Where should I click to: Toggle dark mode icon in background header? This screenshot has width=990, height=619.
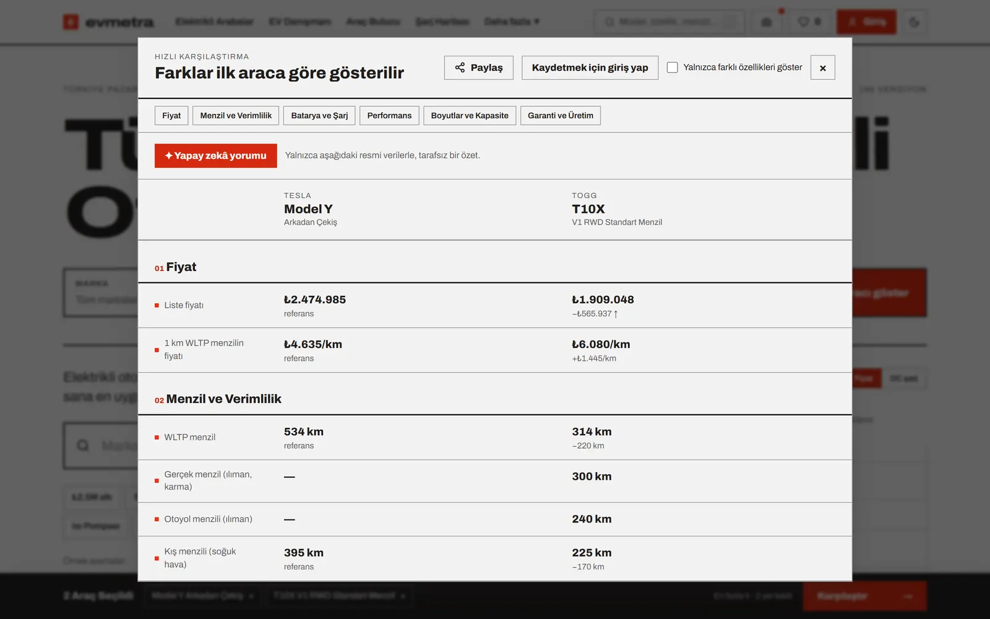tap(914, 22)
